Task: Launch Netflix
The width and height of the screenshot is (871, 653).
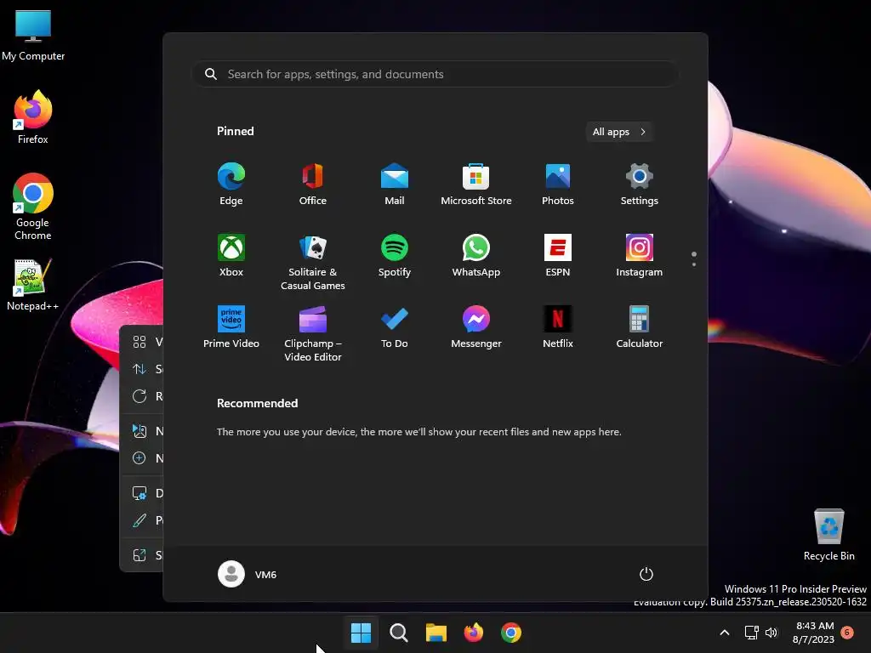Action: [x=558, y=327]
